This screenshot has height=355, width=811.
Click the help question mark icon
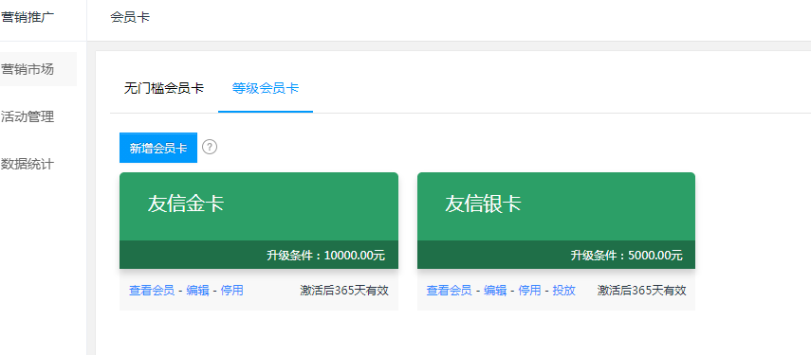point(210,147)
